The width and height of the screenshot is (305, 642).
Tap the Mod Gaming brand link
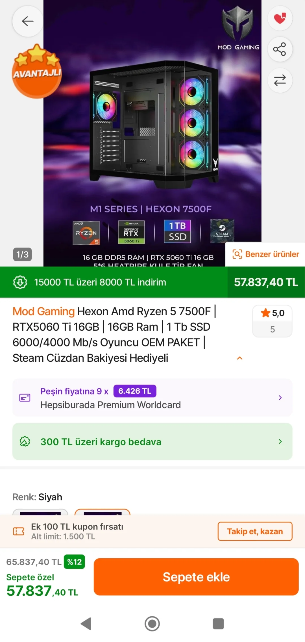(x=43, y=311)
